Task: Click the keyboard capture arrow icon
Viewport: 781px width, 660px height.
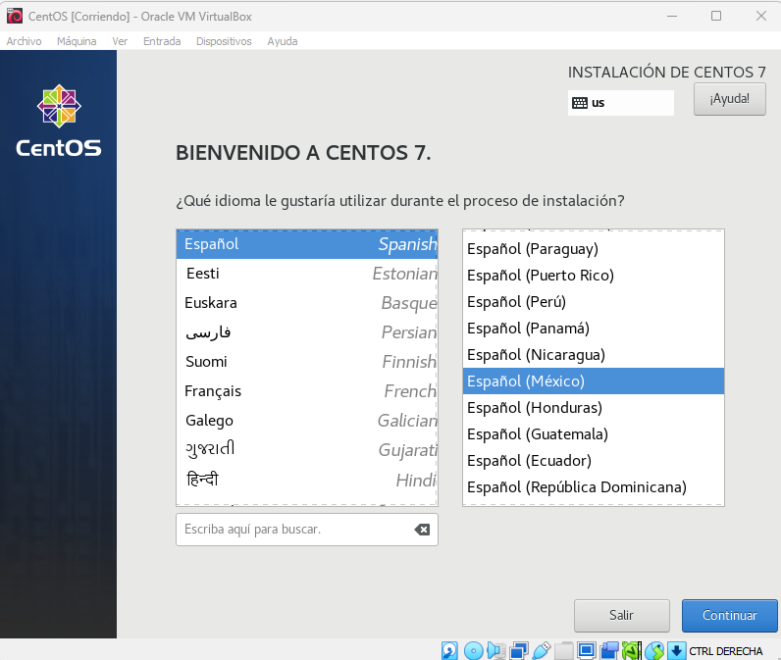Action: pyautogui.click(x=676, y=650)
